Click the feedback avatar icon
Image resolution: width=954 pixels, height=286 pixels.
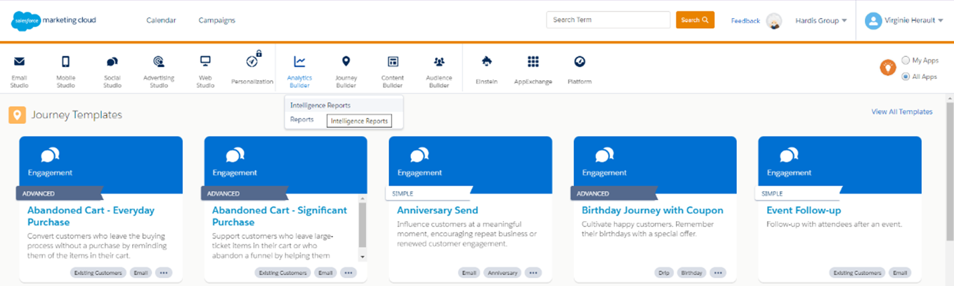774,21
